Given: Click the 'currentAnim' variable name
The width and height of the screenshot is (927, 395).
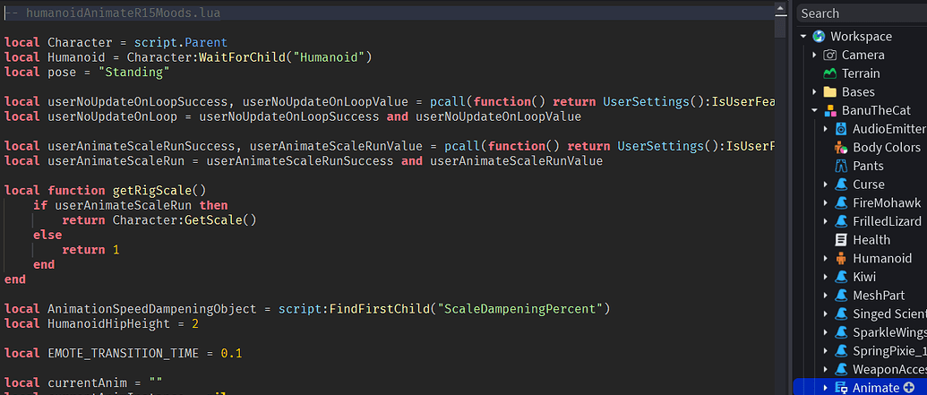Looking at the screenshot, I should (87, 382).
